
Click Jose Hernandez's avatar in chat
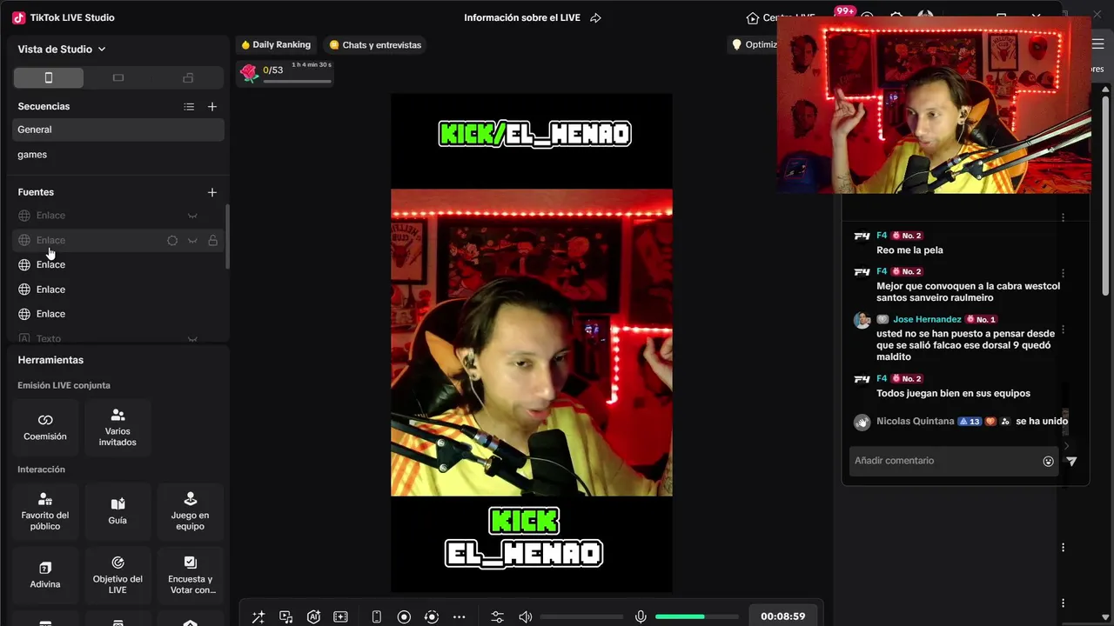(862, 320)
